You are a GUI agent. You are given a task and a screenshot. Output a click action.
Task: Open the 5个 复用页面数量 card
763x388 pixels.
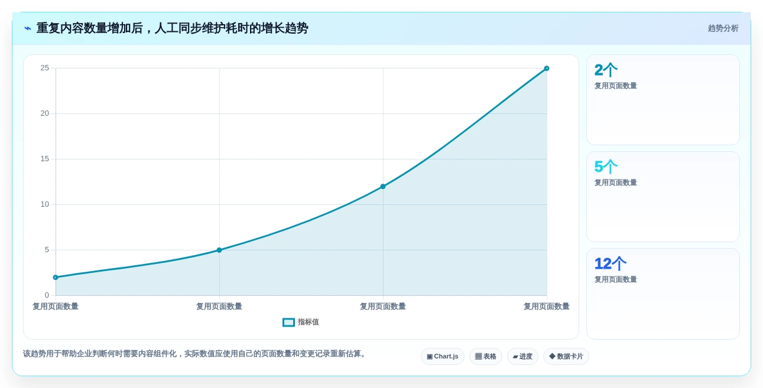pyautogui.click(x=663, y=197)
